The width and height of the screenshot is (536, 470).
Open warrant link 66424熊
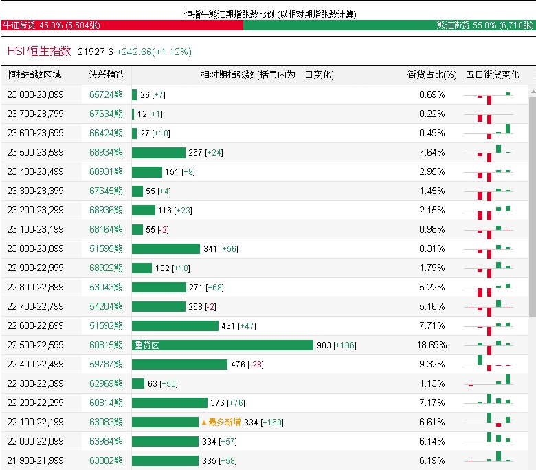click(106, 133)
